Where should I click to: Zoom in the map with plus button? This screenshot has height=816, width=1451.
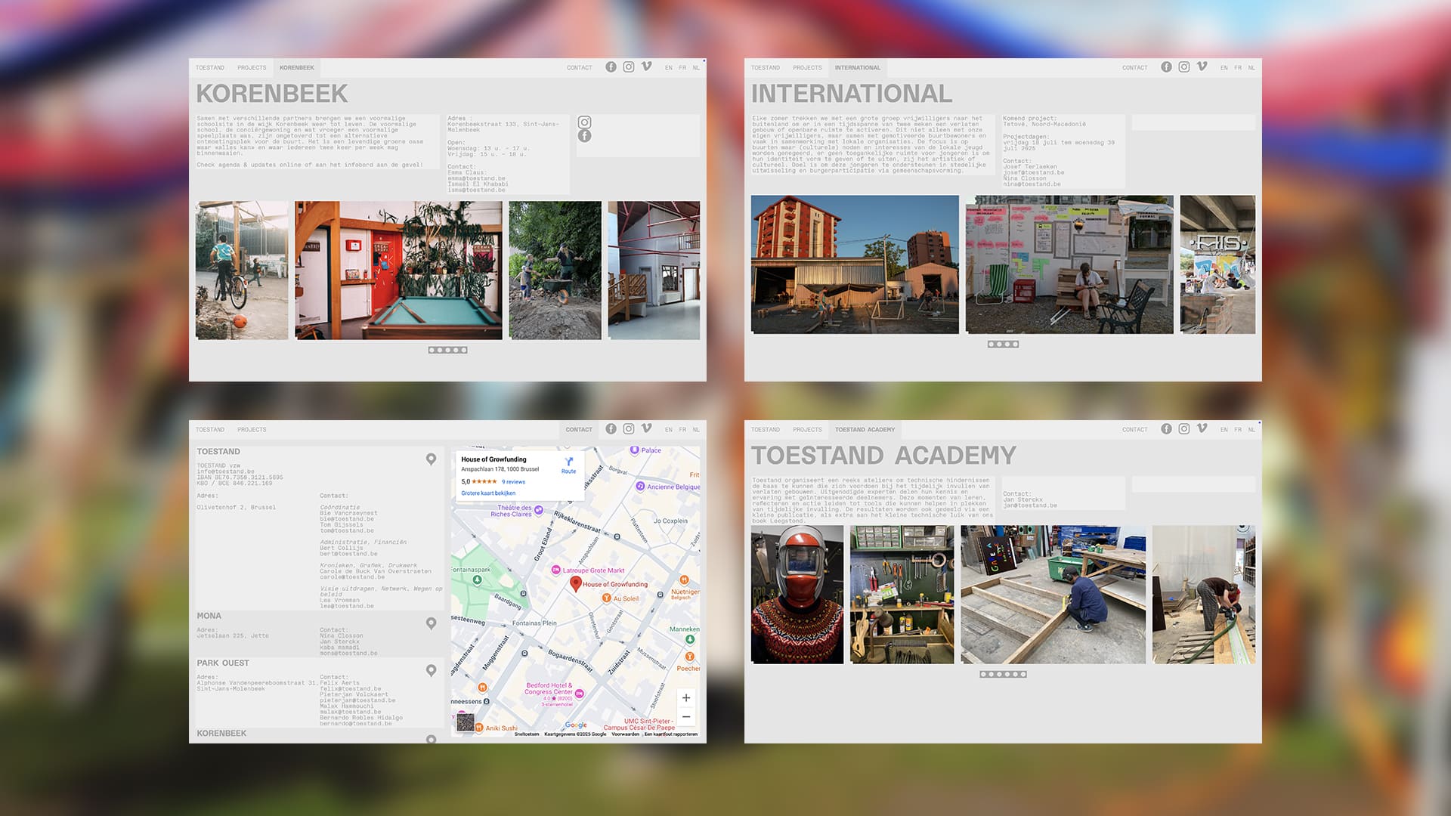click(x=686, y=698)
